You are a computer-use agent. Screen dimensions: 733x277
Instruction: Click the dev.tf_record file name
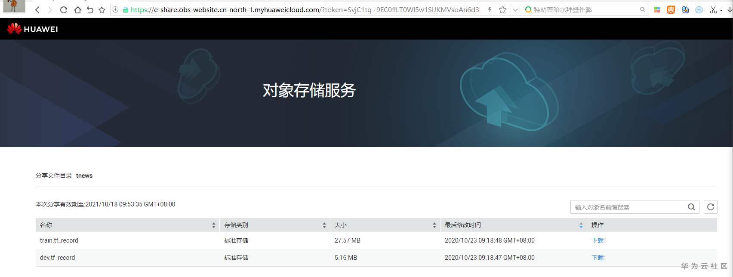tap(57, 258)
